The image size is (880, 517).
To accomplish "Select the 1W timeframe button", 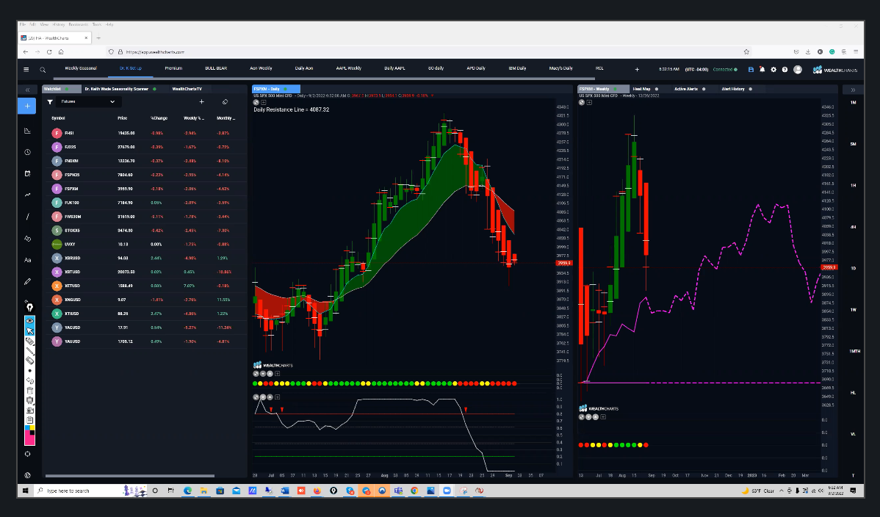I will tap(853, 310).
